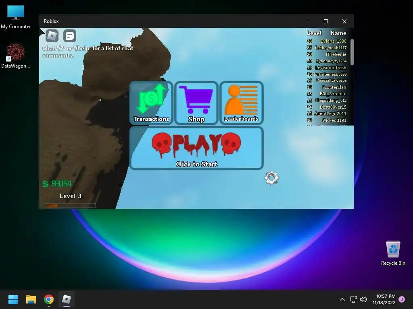The height and width of the screenshot is (309, 413).
Task: Select the DataWagon desktop shortcut
Action: tap(16, 56)
